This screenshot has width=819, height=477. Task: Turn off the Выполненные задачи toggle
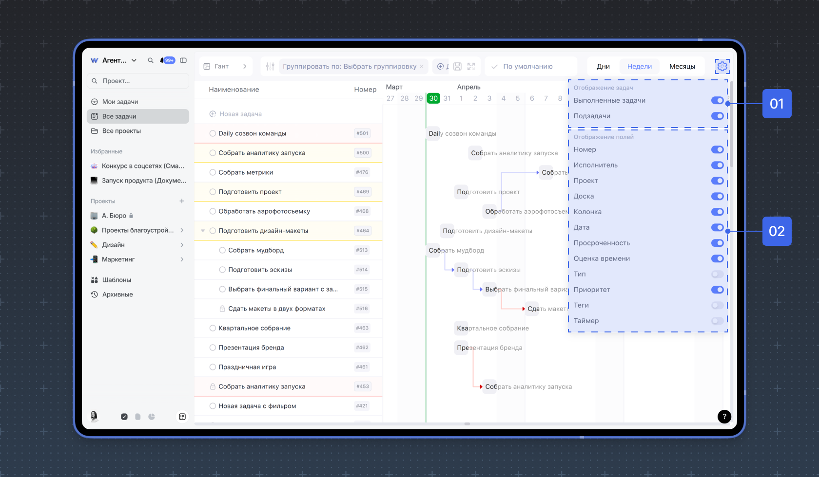point(717,101)
